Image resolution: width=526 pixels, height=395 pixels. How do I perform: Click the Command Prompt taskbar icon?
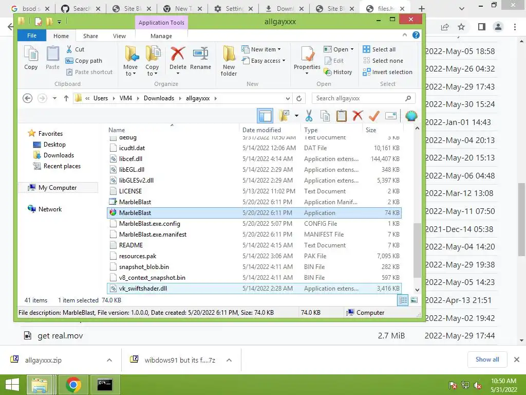(105, 384)
